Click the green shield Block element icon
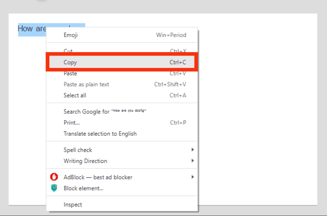Image resolution: width=327 pixels, height=216 pixels. 54,188
